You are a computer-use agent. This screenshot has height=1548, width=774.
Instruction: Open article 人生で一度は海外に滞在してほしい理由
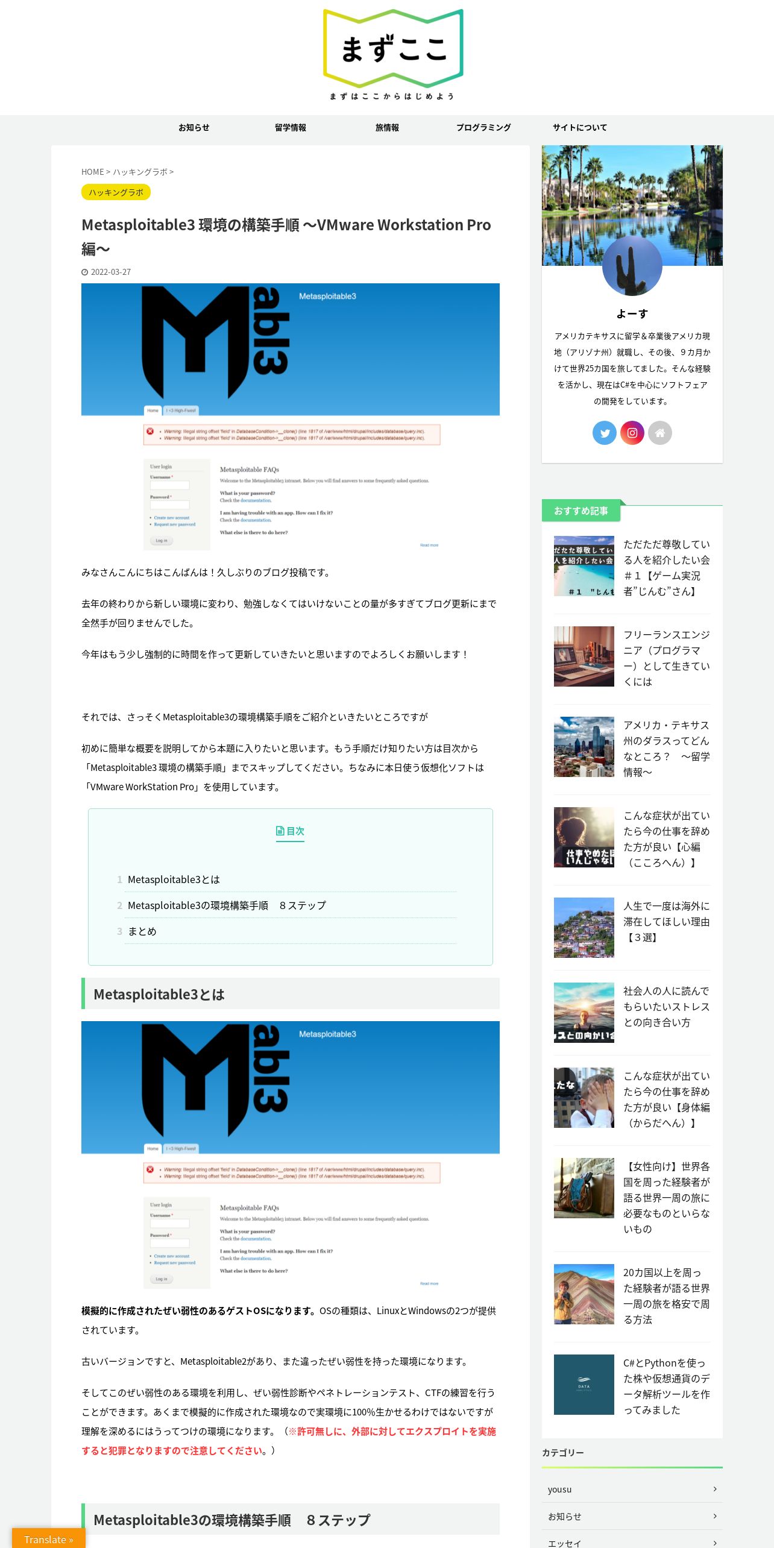[667, 922]
